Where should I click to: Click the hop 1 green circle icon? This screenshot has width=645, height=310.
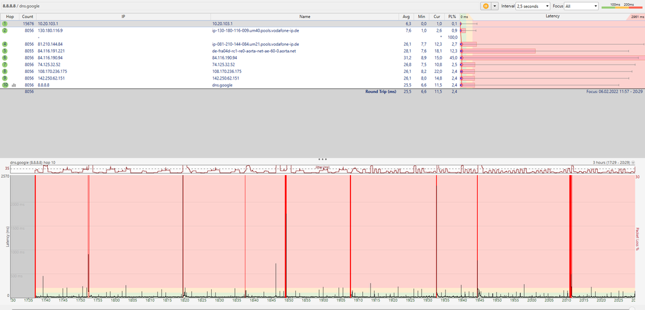pos(5,24)
